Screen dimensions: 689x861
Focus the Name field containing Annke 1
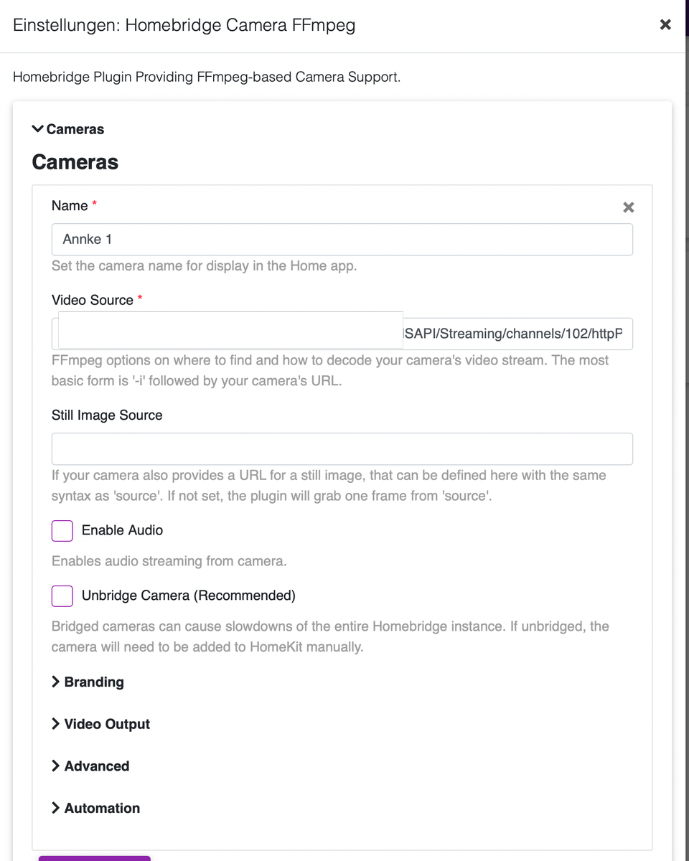coord(342,240)
